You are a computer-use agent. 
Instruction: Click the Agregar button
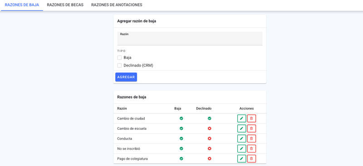pos(126,77)
